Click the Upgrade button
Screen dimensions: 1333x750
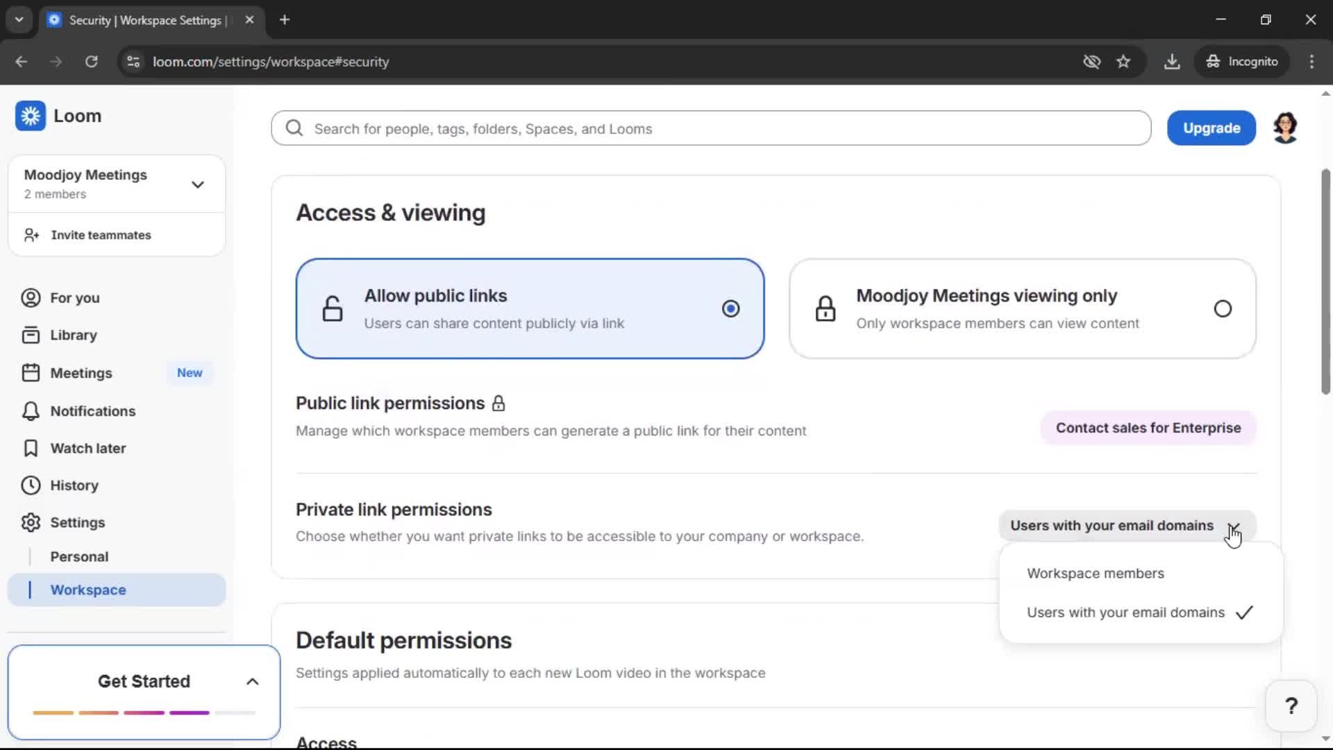point(1211,128)
